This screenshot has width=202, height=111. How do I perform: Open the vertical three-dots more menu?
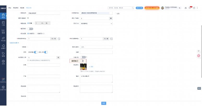click(x=197, y=8)
